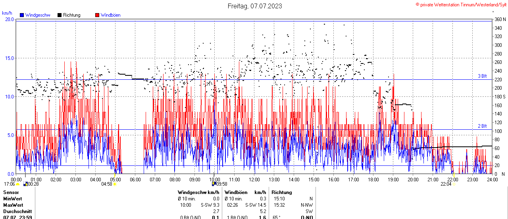Click the MaxWert row label
Viewport: 508px width, 219px height.
click(x=13, y=205)
